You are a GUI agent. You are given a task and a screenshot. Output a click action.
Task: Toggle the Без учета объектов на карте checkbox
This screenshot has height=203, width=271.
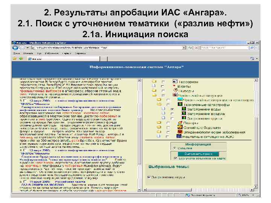pos(175,158)
